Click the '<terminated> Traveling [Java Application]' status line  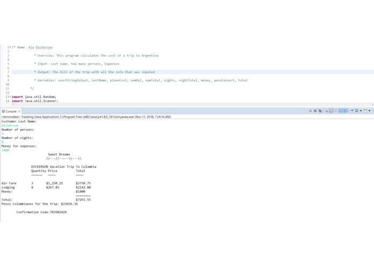[86, 117]
